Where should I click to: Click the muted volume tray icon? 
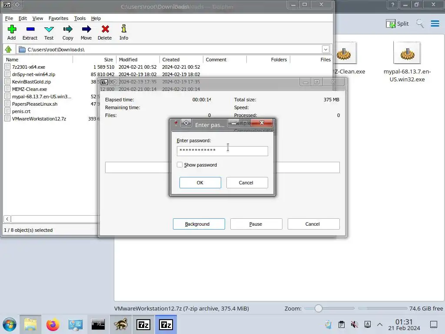pyautogui.click(x=355, y=324)
